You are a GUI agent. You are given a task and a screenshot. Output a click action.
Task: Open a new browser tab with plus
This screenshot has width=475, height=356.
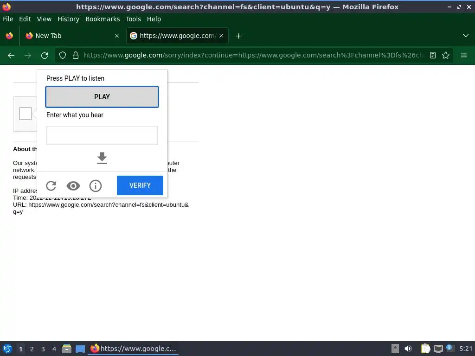[x=239, y=36]
